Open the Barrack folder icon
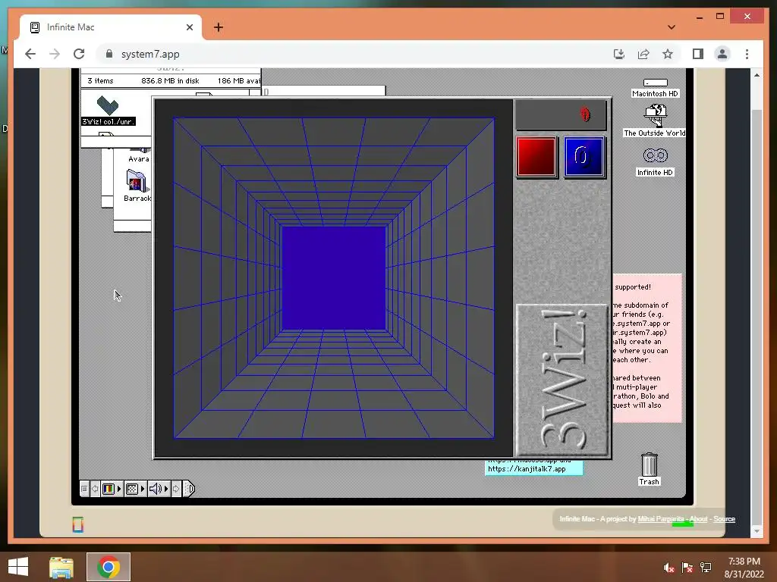This screenshot has width=777, height=582. 137,181
